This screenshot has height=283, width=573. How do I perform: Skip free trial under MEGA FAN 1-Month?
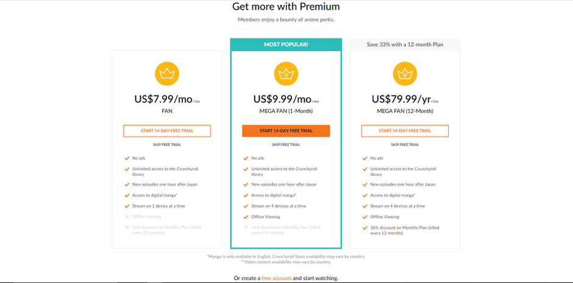pos(286,145)
